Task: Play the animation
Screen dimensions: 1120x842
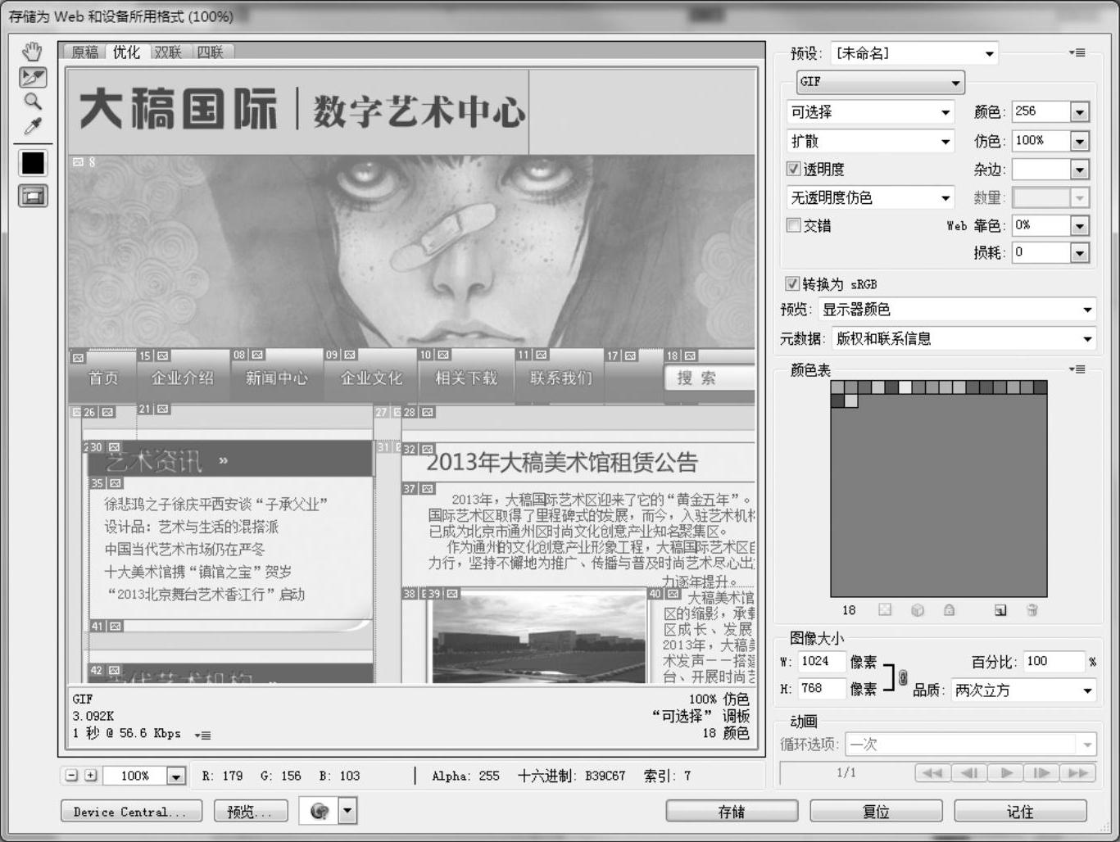Action: point(1005,772)
